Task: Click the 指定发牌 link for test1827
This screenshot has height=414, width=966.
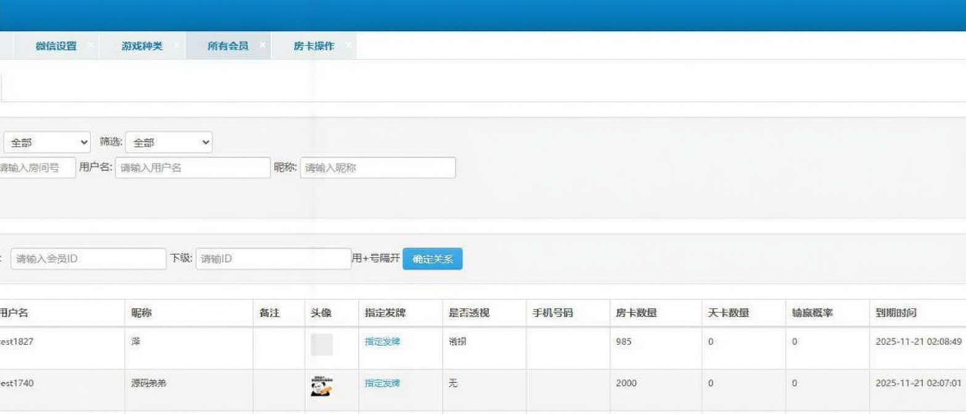Action: [x=382, y=341]
